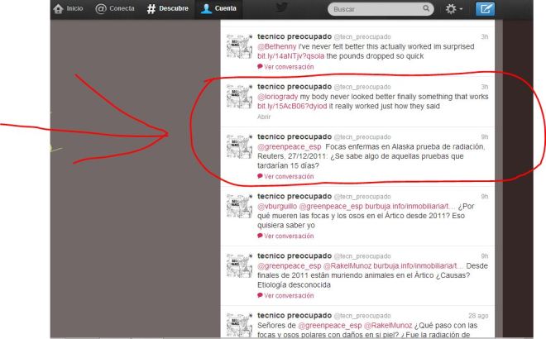This screenshot has width=546, height=339.
Task: Expand Ver conversación under the Bethenny tweet
Action: (285, 66)
